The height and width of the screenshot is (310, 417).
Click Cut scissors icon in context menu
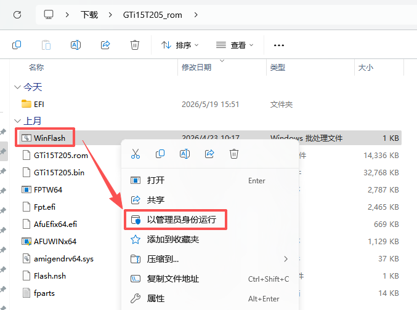click(x=136, y=154)
